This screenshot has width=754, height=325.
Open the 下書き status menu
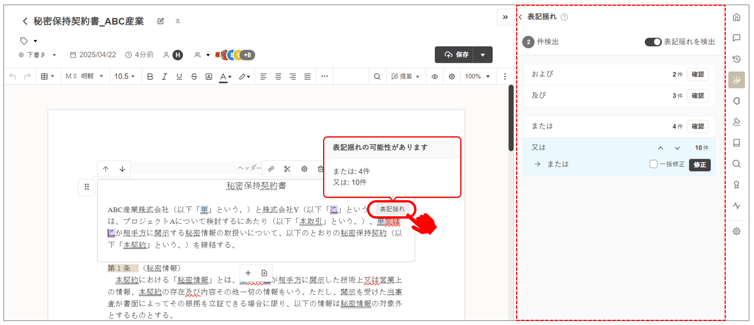click(x=38, y=55)
